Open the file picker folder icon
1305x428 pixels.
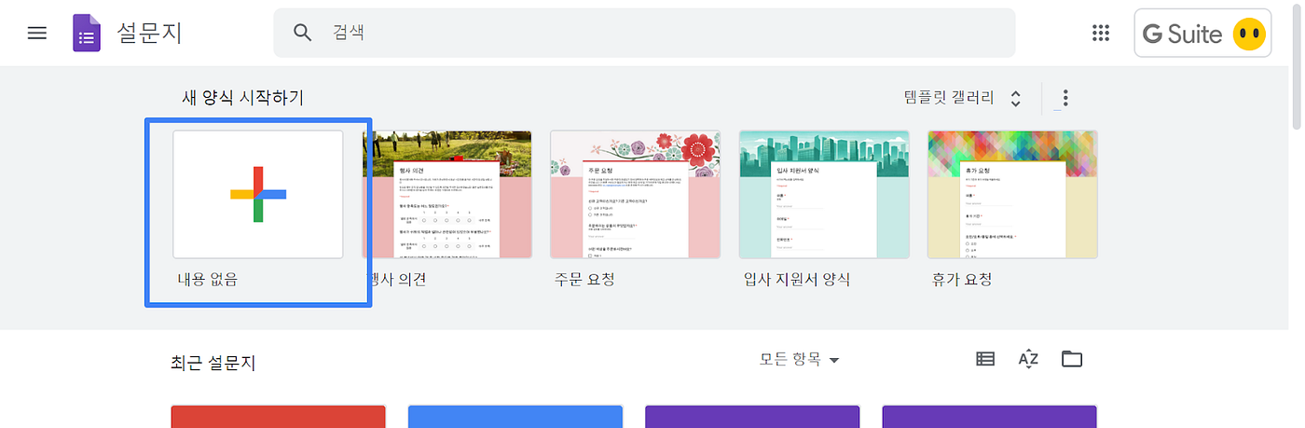coord(1072,359)
